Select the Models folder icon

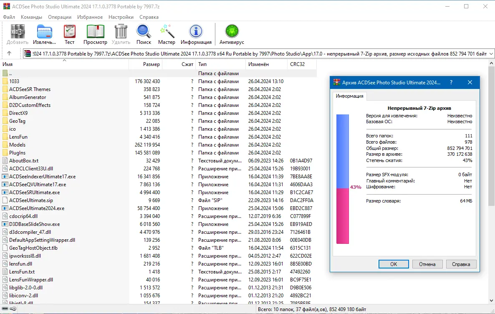5,144
